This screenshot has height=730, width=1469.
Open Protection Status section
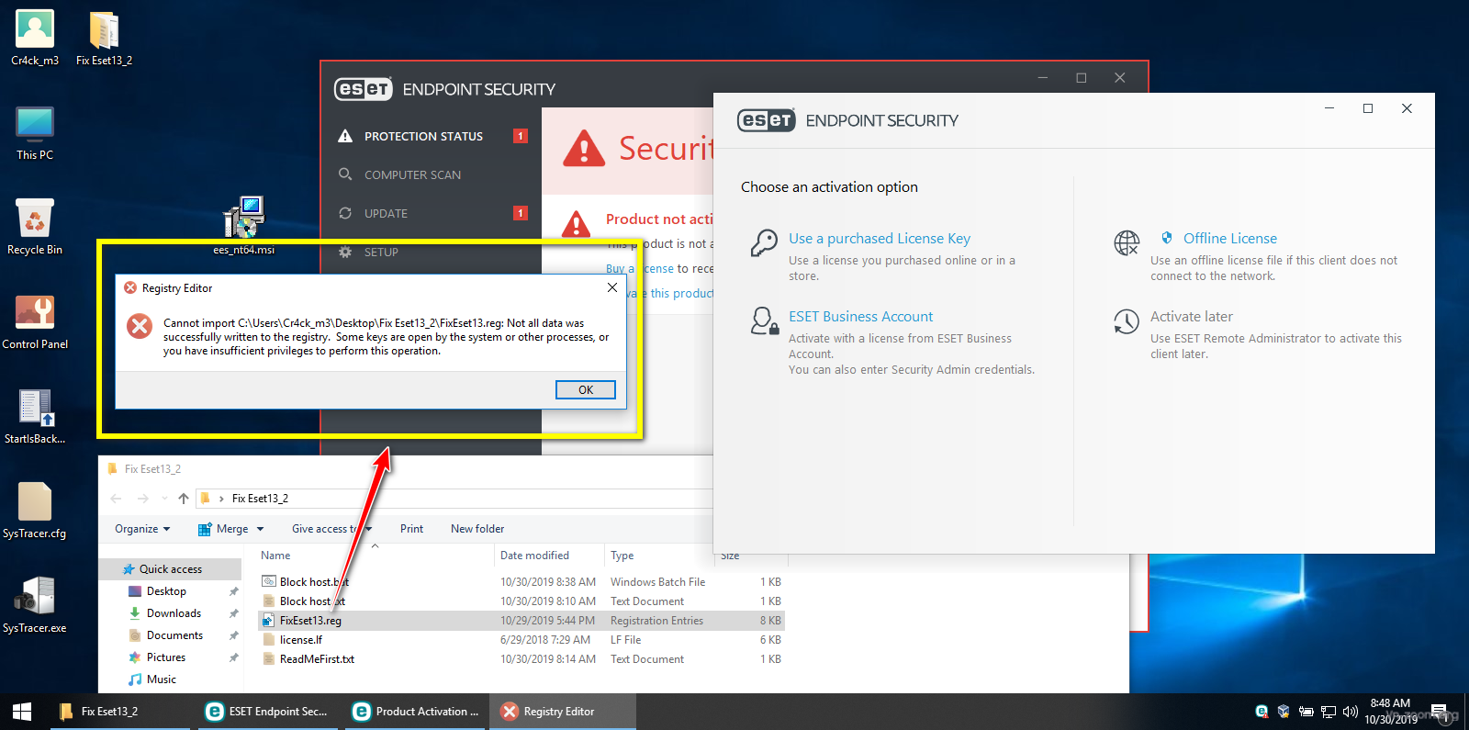pos(423,137)
